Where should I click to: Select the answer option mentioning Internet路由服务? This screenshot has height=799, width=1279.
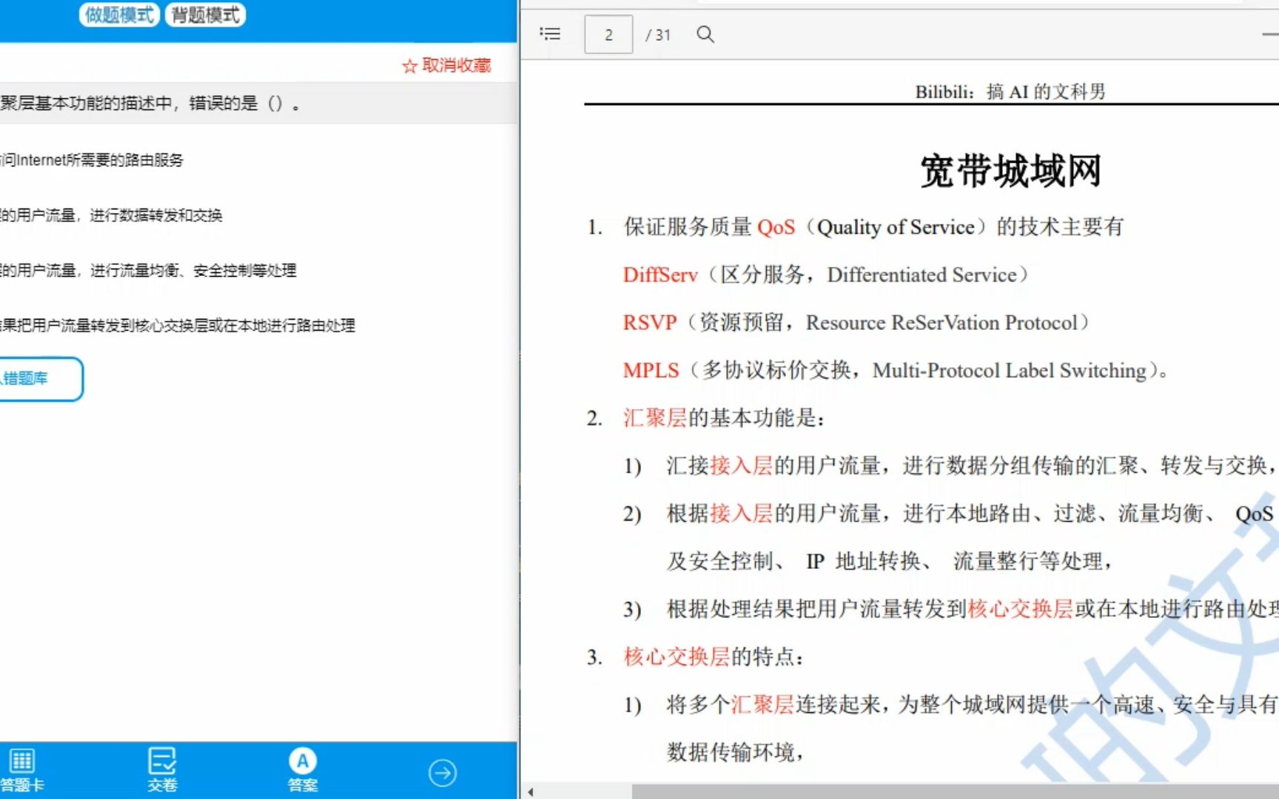[92, 160]
